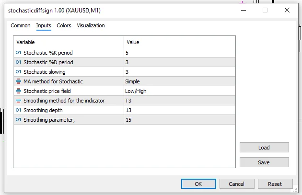The height and width of the screenshot is (195, 302).
Task: Select the 'Stochastic %D period' variable name
Action: click(x=48, y=62)
